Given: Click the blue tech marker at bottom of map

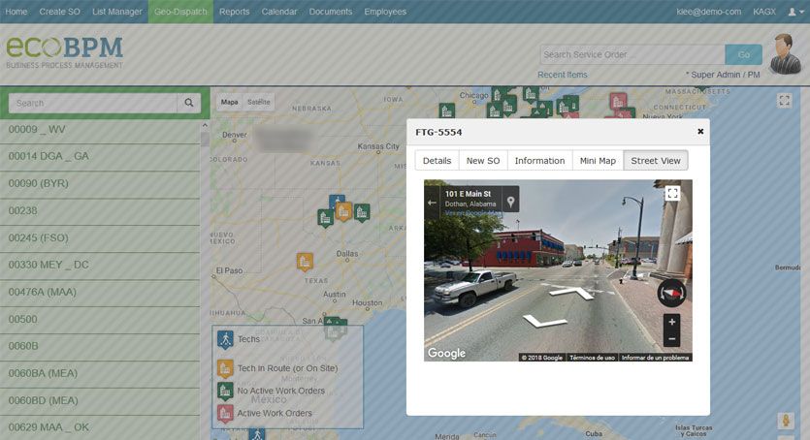Looking at the screenshot, I should (257, 434).
